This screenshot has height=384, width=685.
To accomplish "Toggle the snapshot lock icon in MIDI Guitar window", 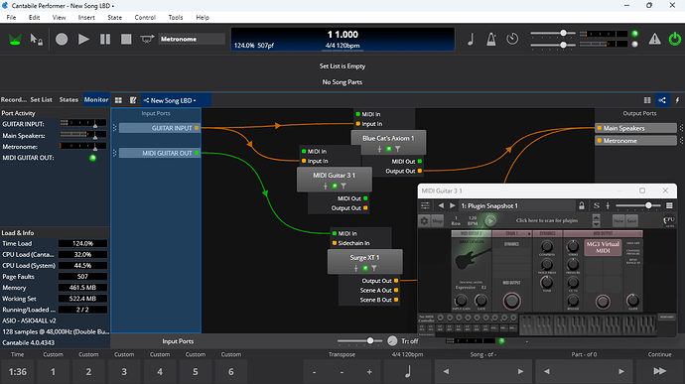I will pos(582,205).
